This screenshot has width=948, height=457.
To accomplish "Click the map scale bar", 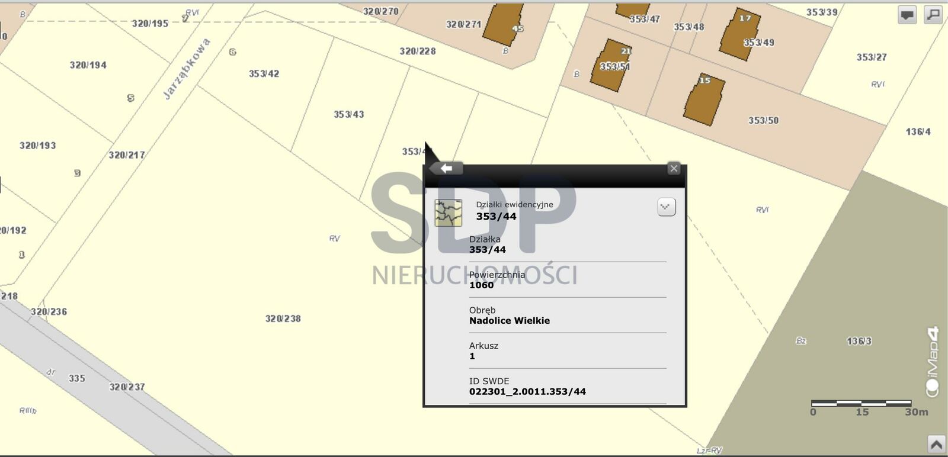I will click(x=861, y=403).
